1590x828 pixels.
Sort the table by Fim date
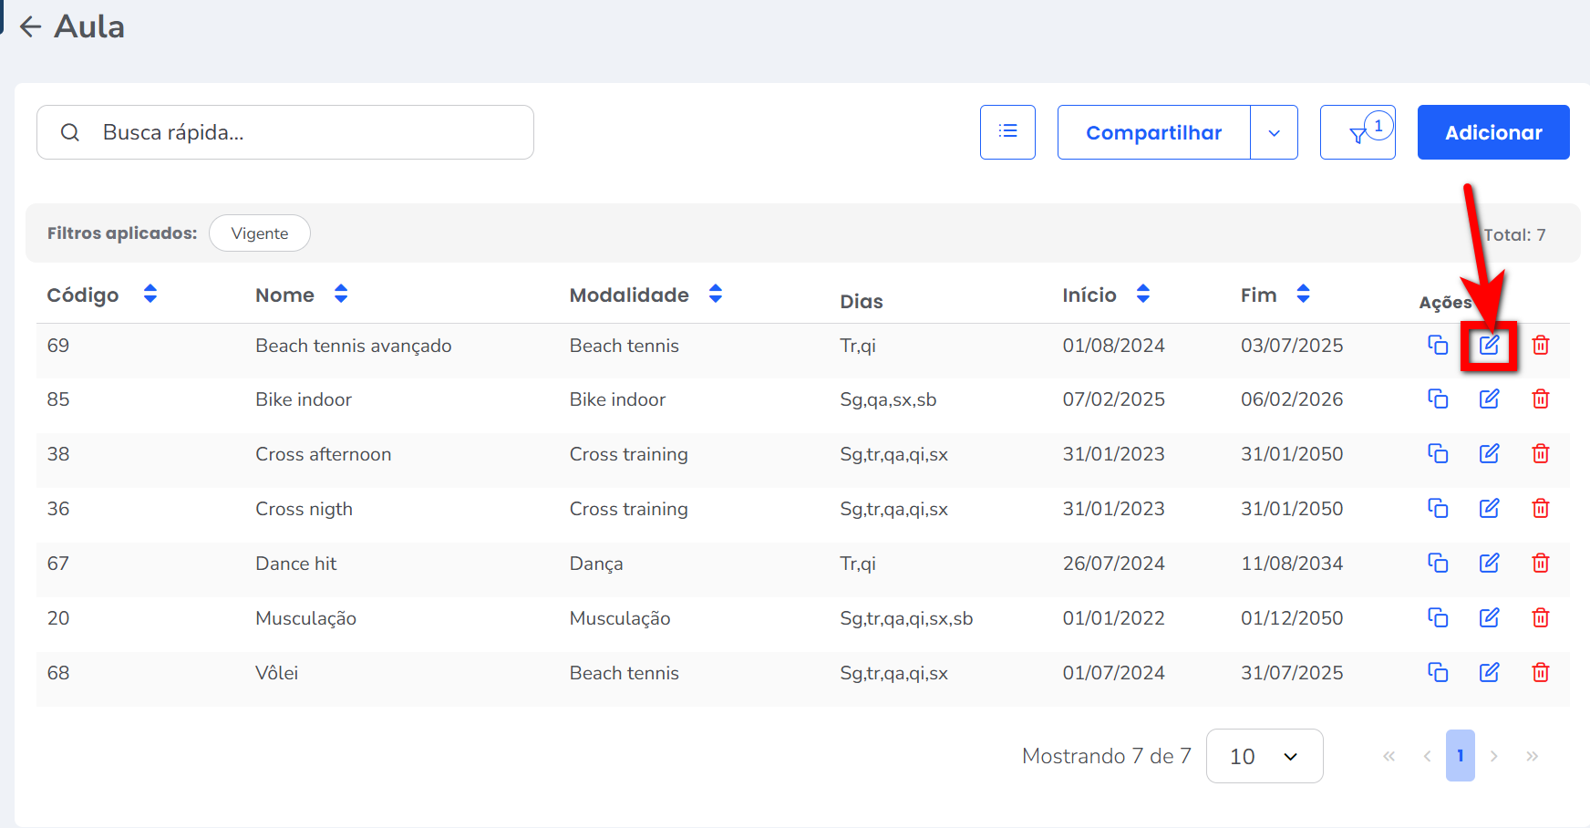pos(1303,294)
